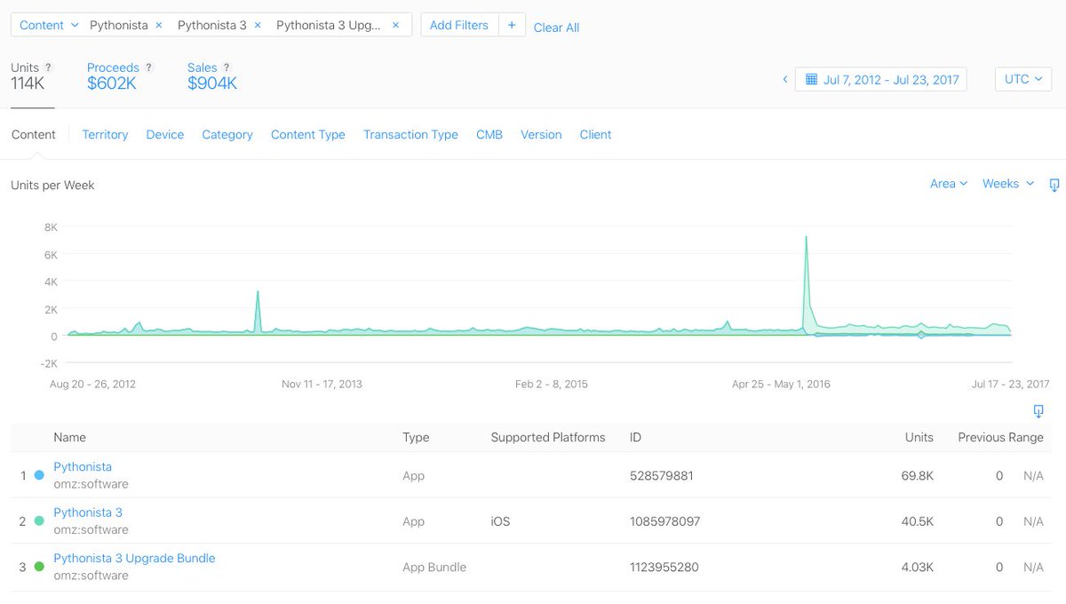Click the Supported Platforms column header
The height and width of the screenshot is (604, 1066).
[548, 437]
